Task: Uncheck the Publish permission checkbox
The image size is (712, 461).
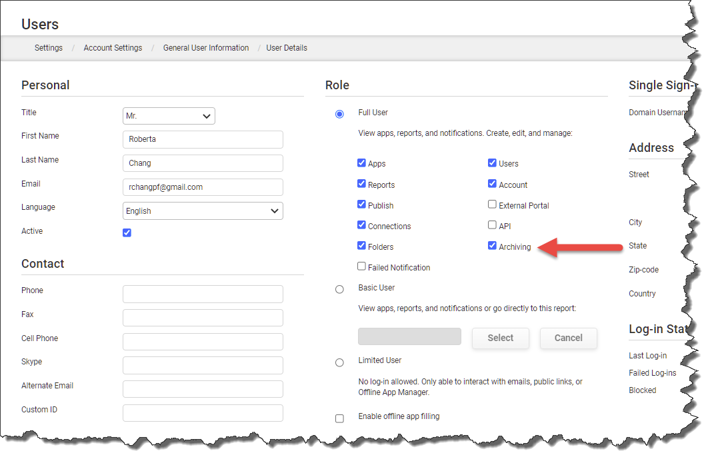Action: coord(361,204)
